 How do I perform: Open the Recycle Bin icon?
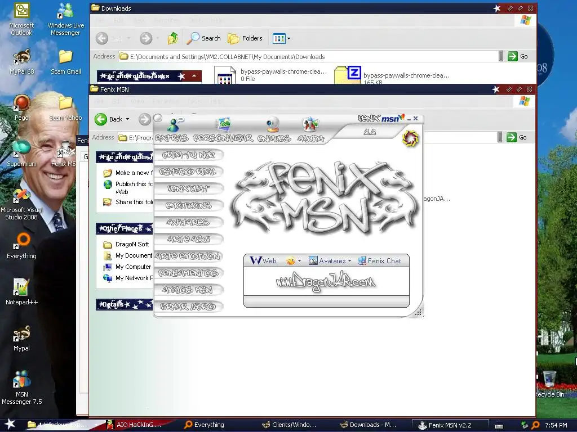click(549, 384)
